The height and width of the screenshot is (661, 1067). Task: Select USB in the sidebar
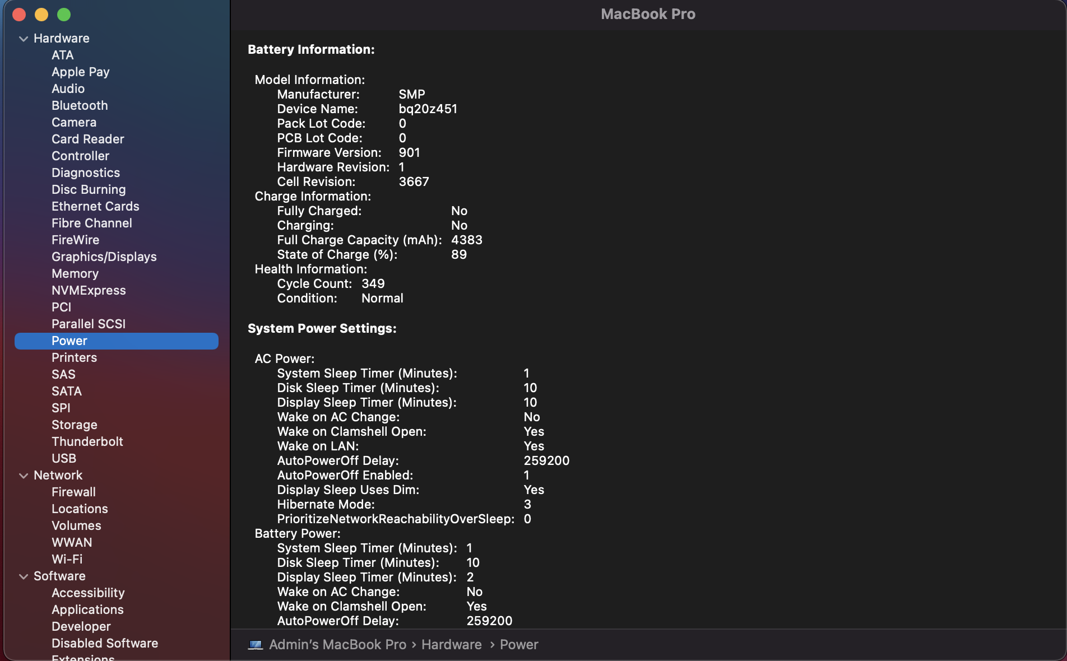pyautogui.click(x=64, y=458)
